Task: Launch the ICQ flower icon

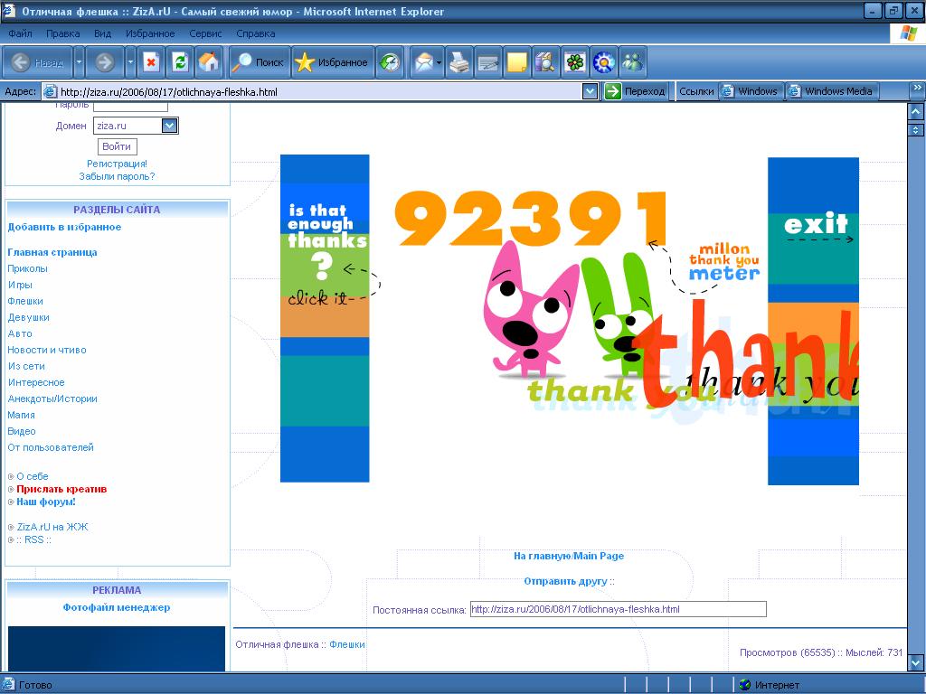Action: pyautogui.click(x=575, y=62)
